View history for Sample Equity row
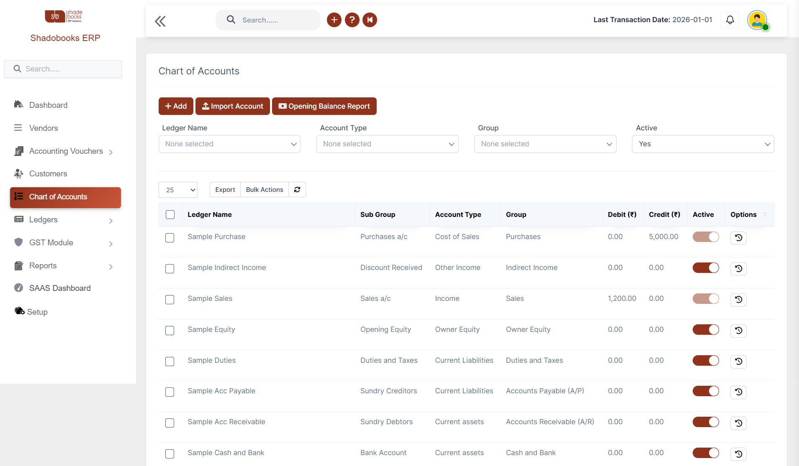Screen dimensions: 799x466 click(x=739, y=330)
